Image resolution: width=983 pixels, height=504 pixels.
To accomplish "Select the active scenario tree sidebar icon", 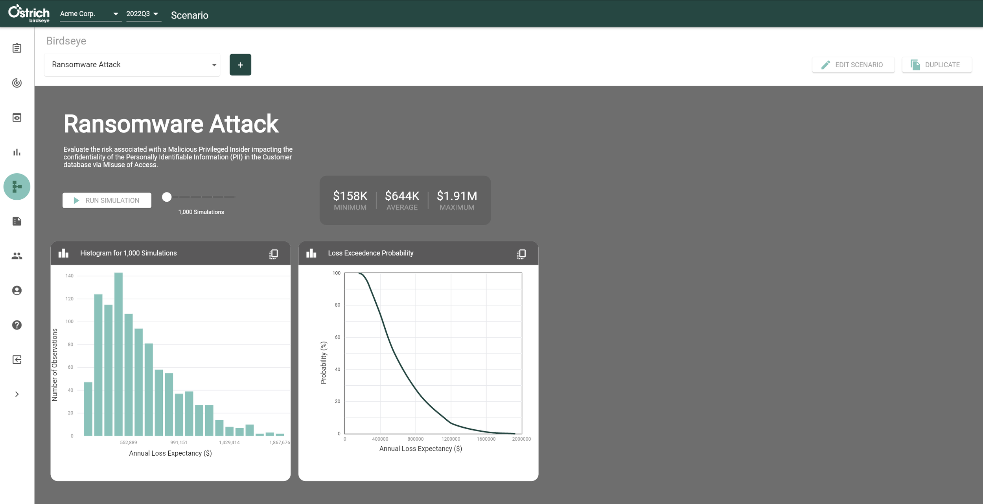I will [x=17, y=187].
